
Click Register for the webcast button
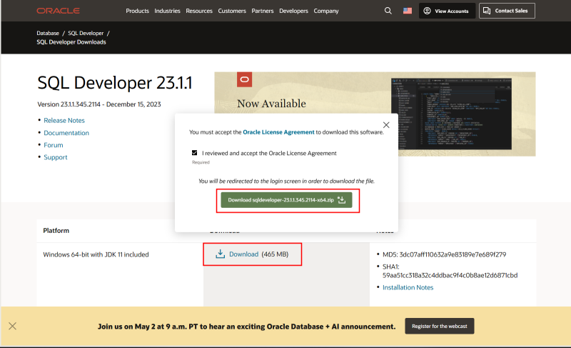(x=440, y=326)
